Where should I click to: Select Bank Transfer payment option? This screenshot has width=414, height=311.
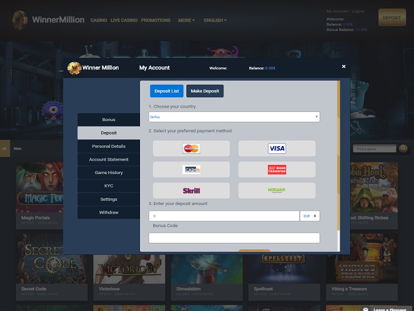point(276,170)
